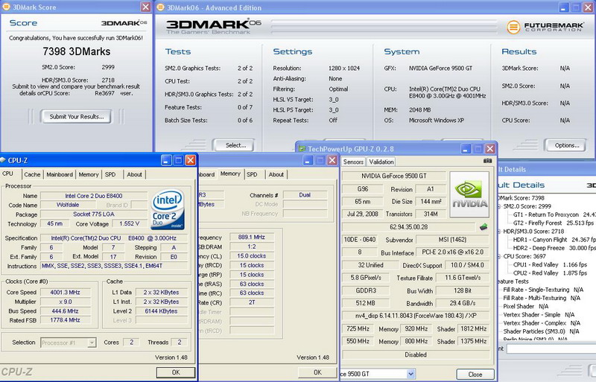Viewport: 596px width, 382px height.
Task: Click the Package Socket 775 LGA field
Action: tap(94, 214)
